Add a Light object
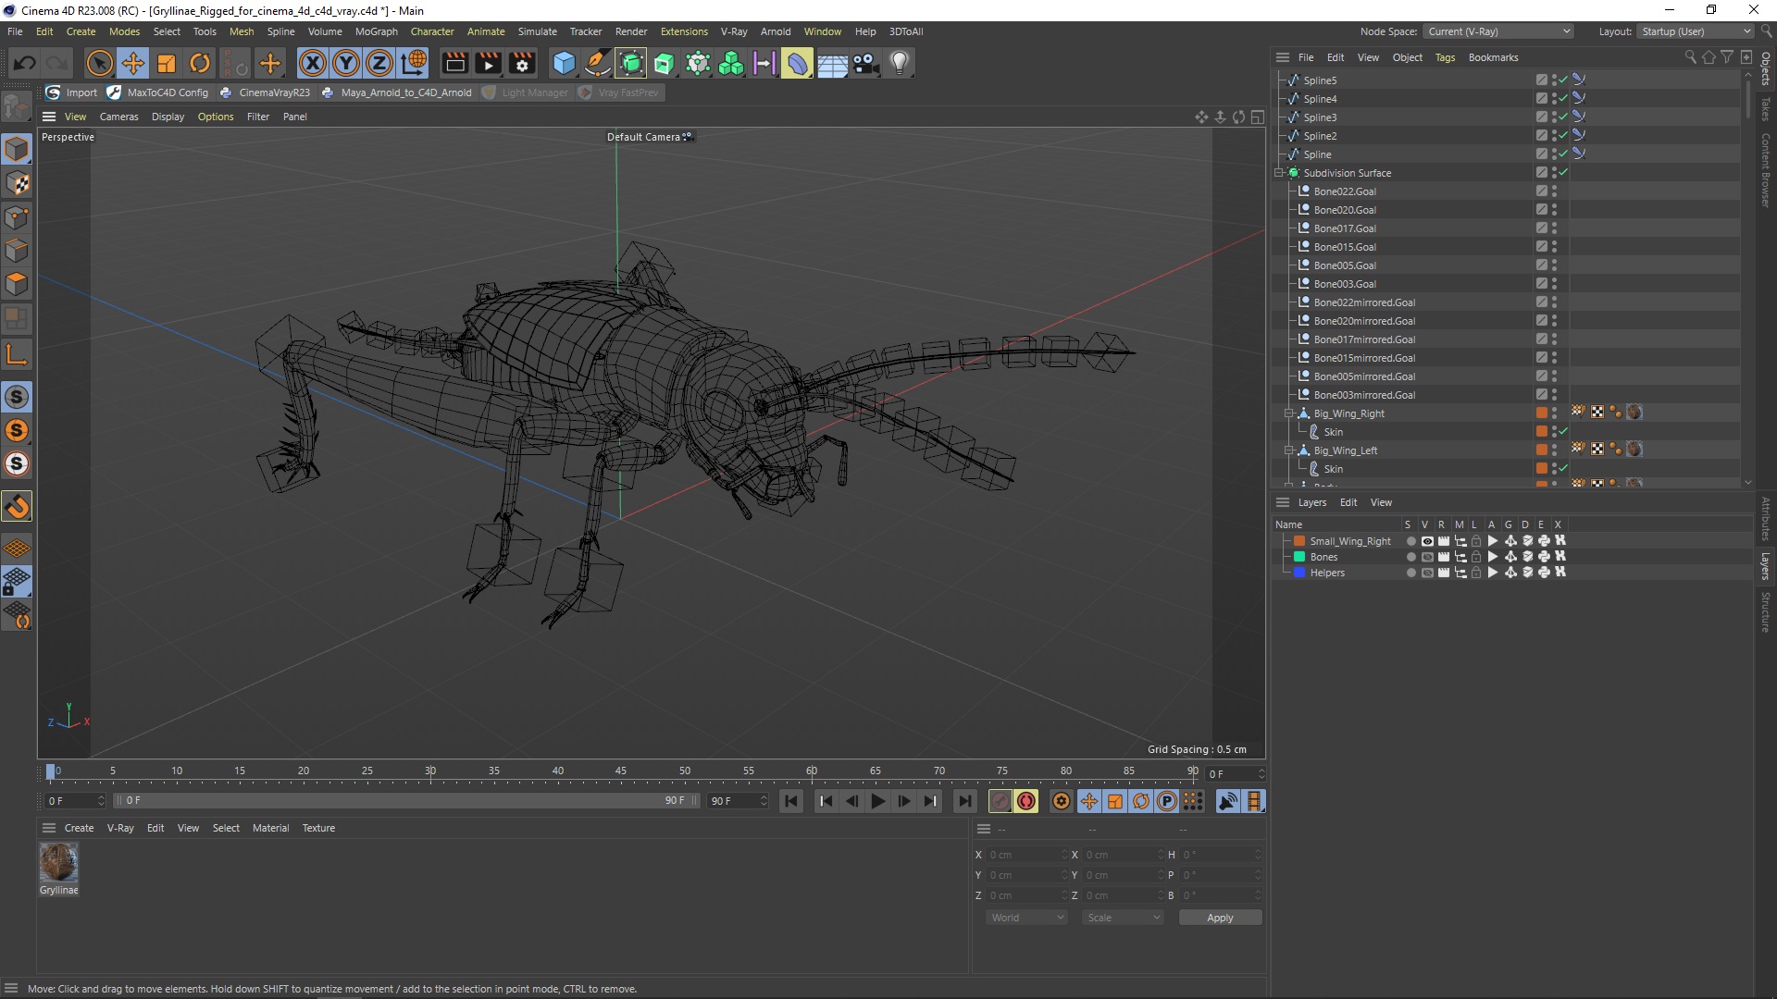This screenshot has height=999, width=1777. [x=900, y=63]
